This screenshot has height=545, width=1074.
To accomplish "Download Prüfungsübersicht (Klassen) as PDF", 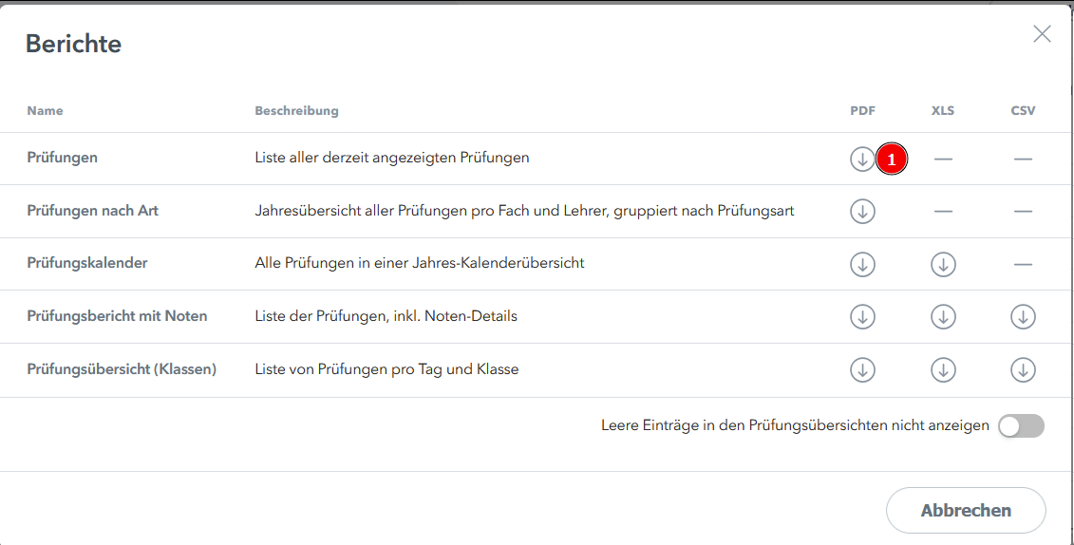I will 862,369.
